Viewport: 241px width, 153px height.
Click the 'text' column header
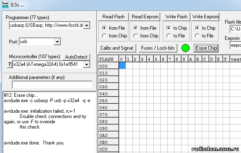click(x=235, y=59)
